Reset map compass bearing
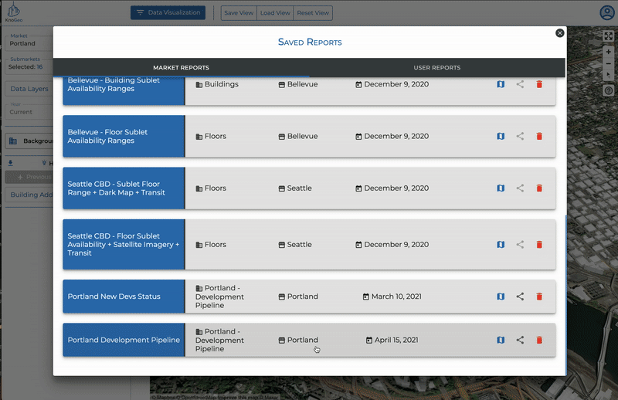 (608, 74)
